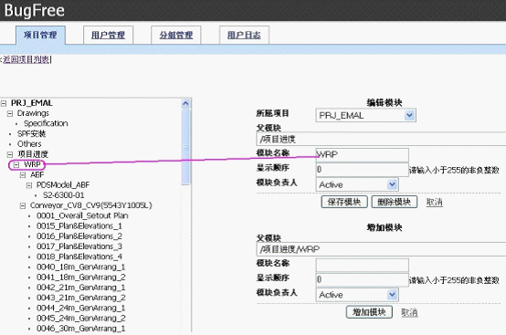This screenshot has width=506, height=335.
Task: Click the 父模块 field showing /项目进度
Action: point(381,139)
